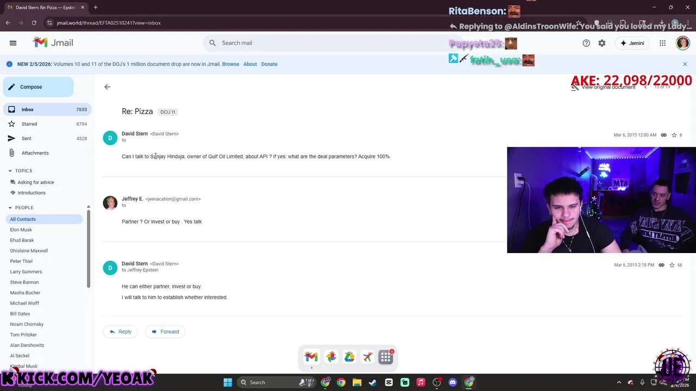
Task: Select Alan Dershowitz contact
Action: point(27,345)
